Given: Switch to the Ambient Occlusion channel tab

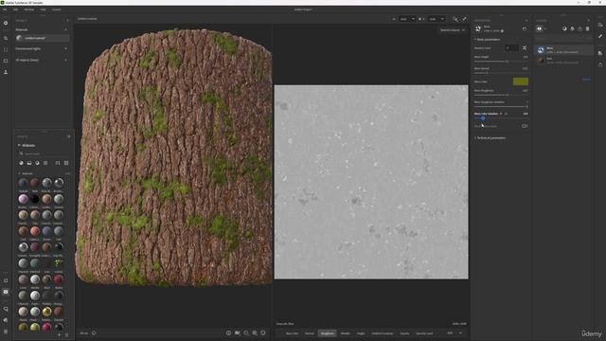Looking at the screenshot, I should [x=383, y=333].
